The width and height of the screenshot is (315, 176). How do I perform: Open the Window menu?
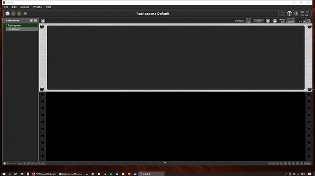pyautogui.click(x=37, y=7)
